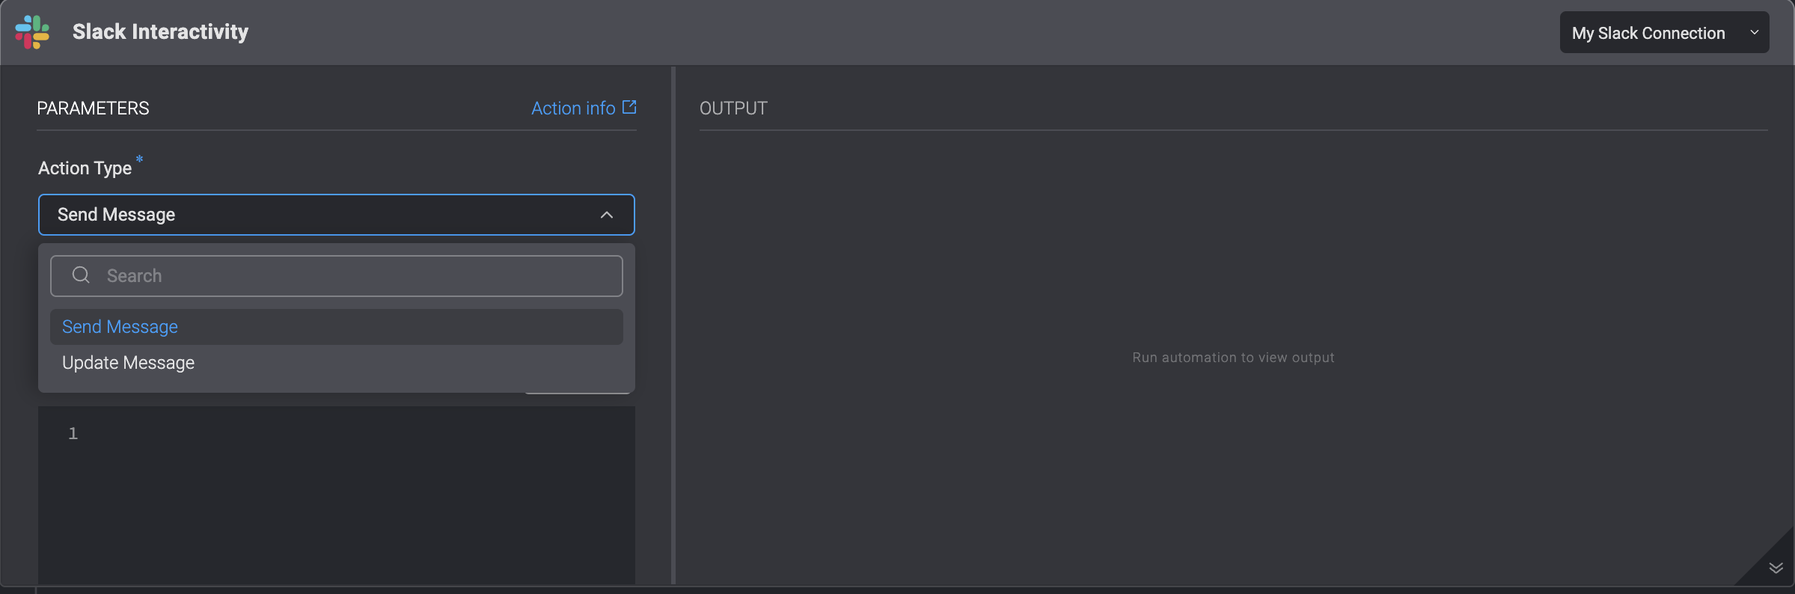1795x594 pixels.
Task: Click the Action Type label
Action: coord(85,168)
